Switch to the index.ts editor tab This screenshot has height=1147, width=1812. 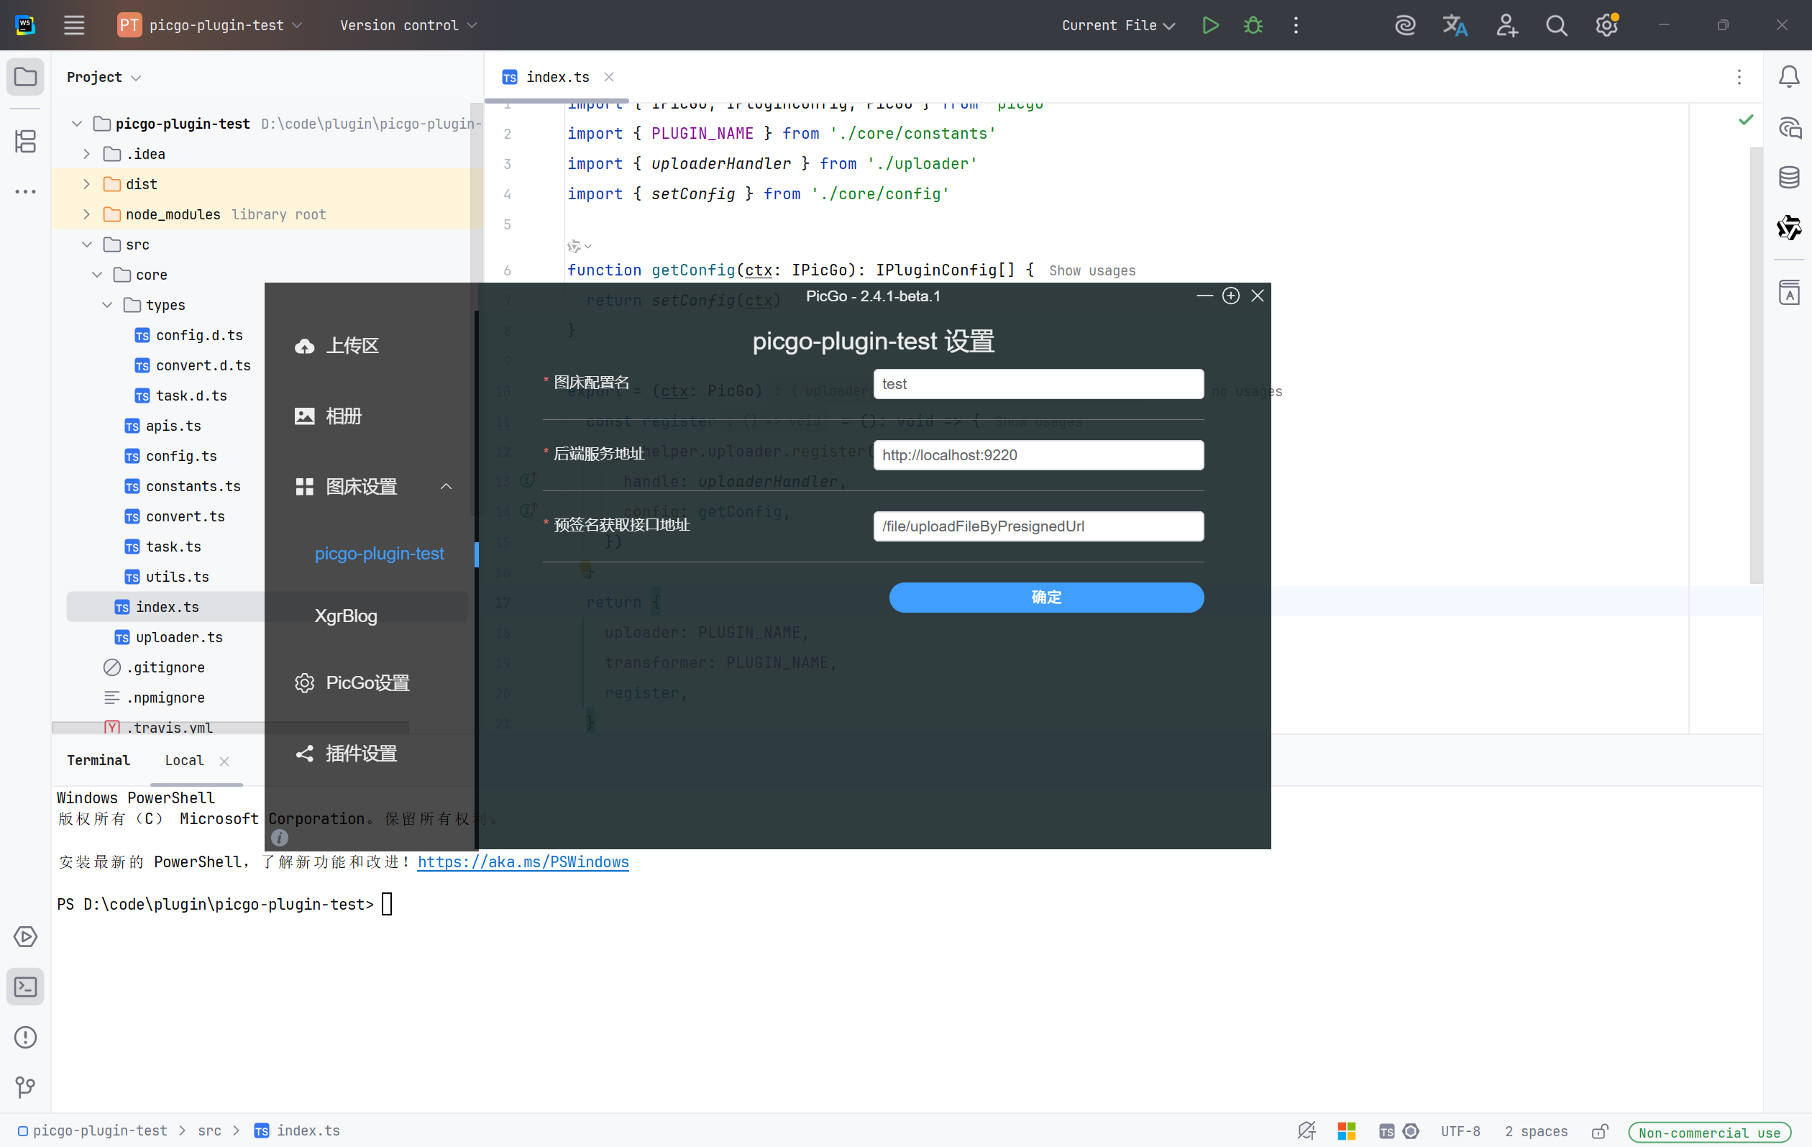557,77
